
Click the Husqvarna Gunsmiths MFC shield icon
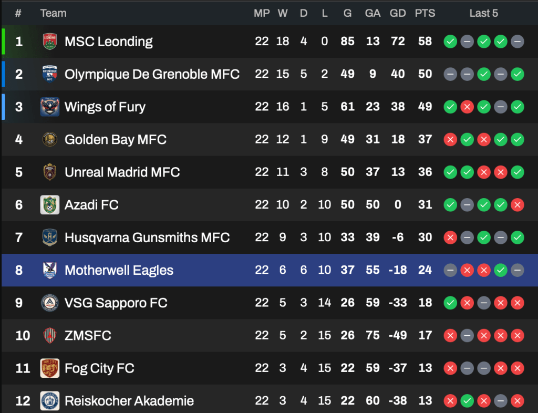pos(50,237)
